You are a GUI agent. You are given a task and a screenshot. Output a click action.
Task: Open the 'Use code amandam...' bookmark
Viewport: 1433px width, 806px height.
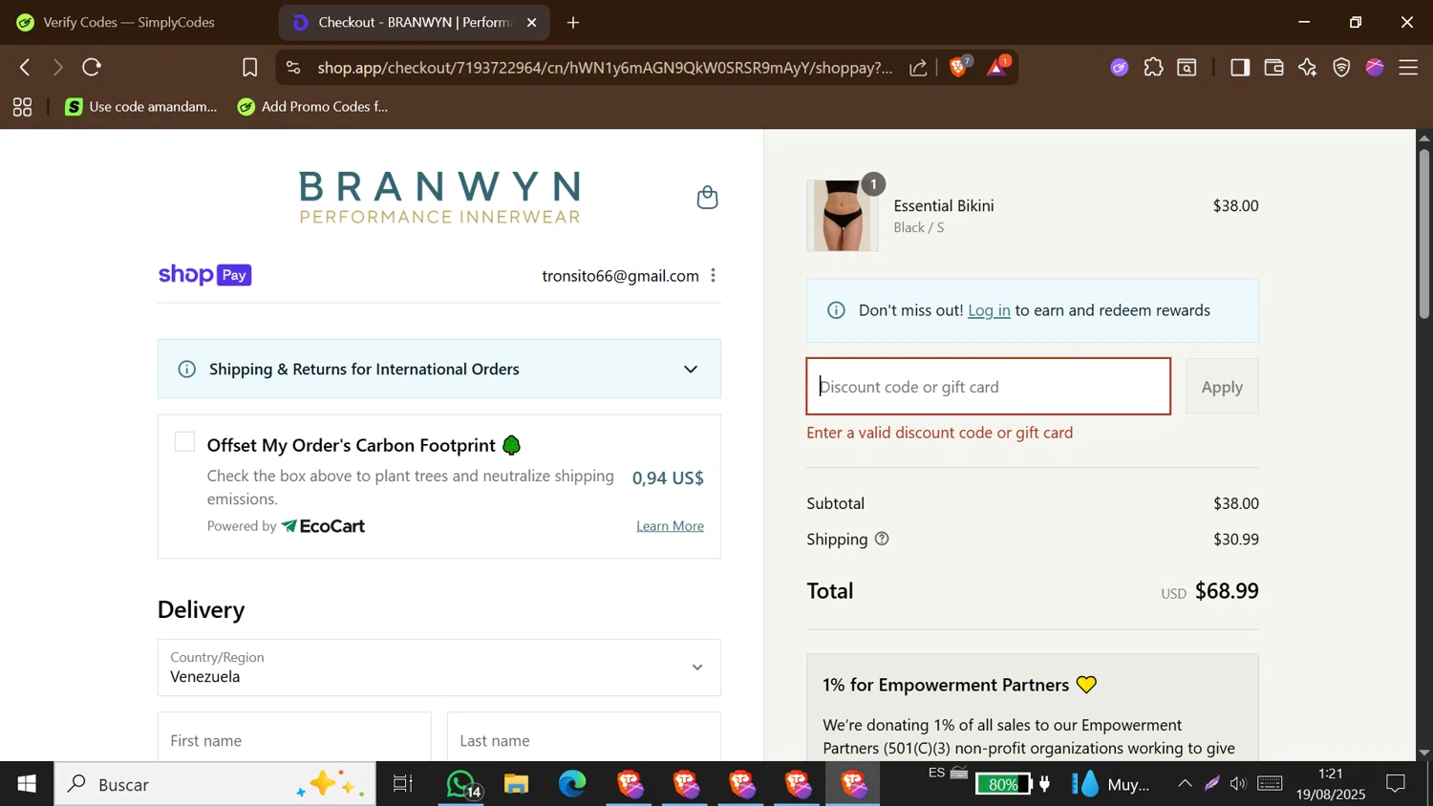[141, 107]
